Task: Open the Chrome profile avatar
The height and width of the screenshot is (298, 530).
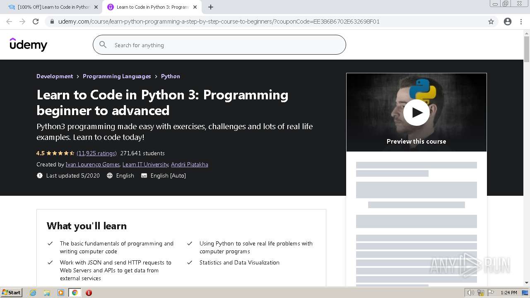Action: pos(508,22)
